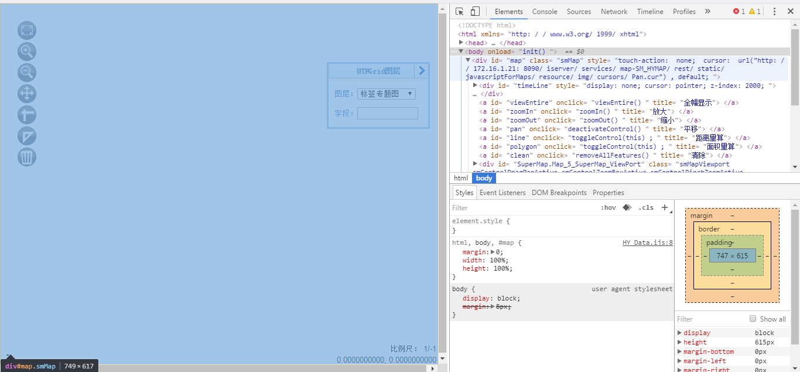The image size is (800, 372).
Task: Click the display: block declaration in body rule
Action: tap(491, 298)
